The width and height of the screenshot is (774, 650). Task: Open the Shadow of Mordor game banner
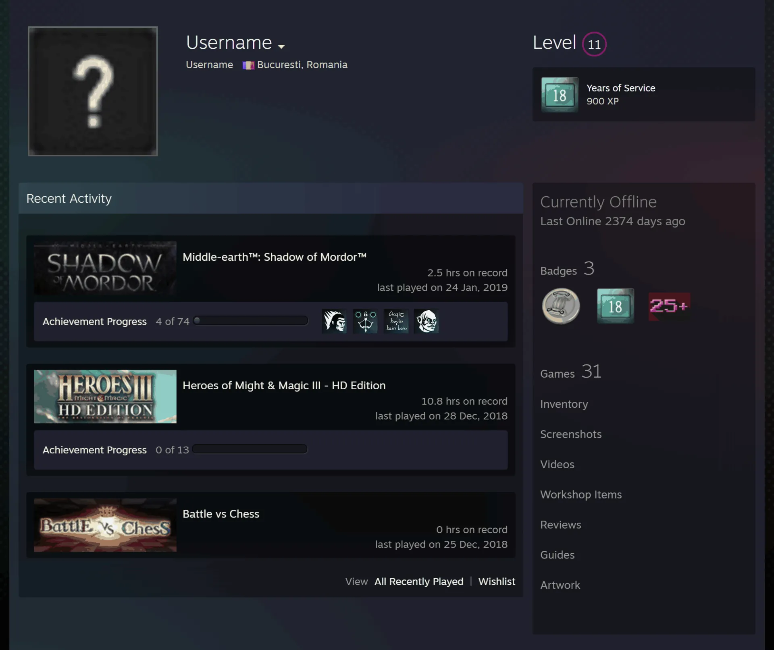point(105,268)
